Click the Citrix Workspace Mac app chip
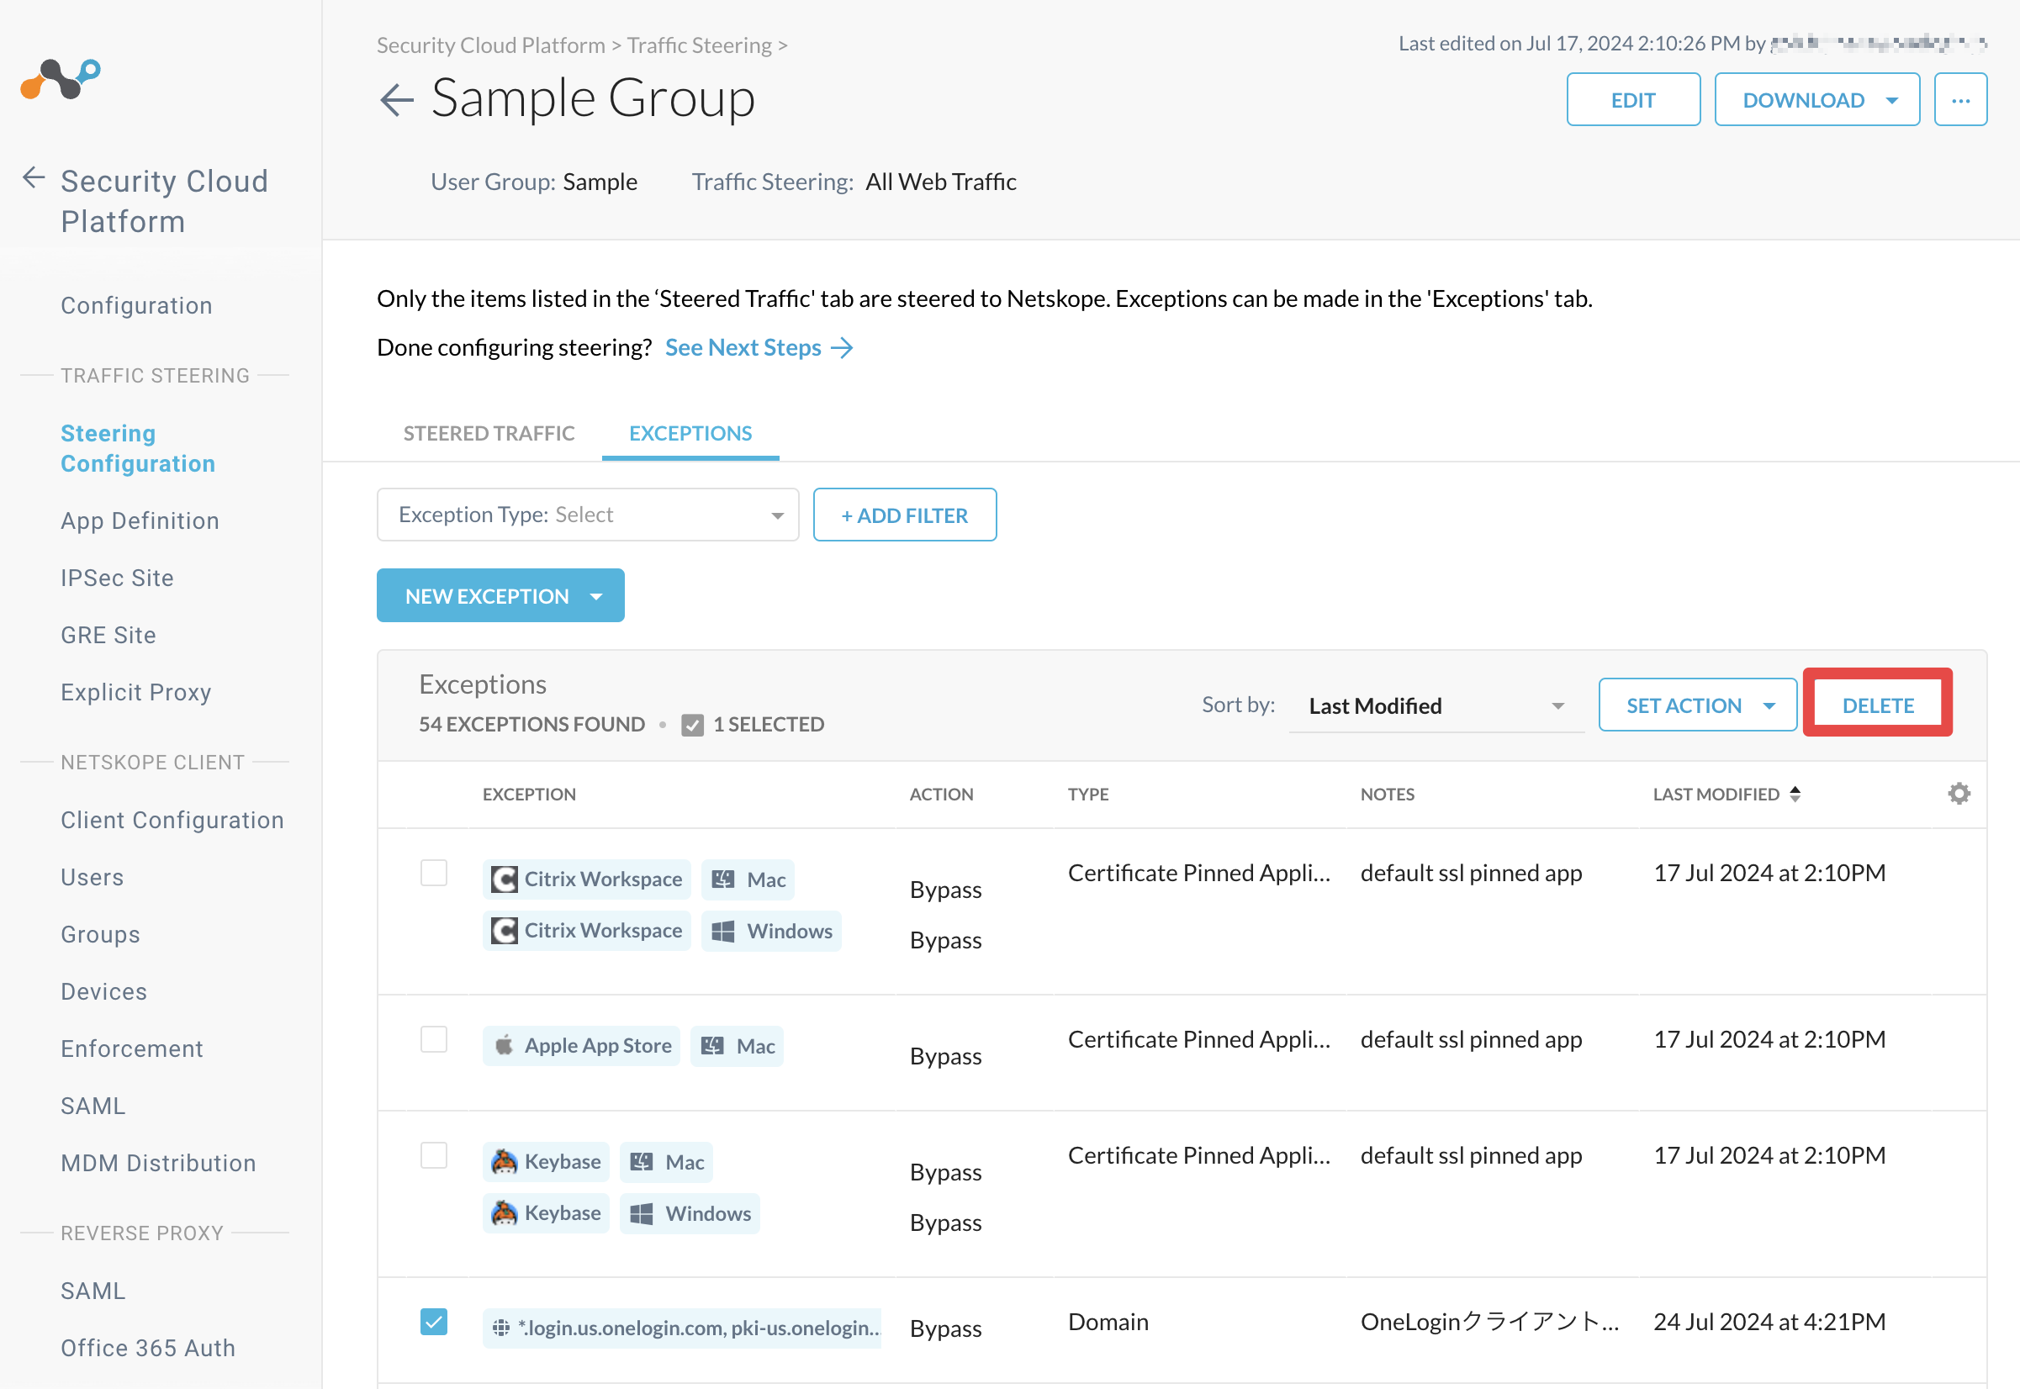2020x1389 pixels. click(x=588, y=879)
